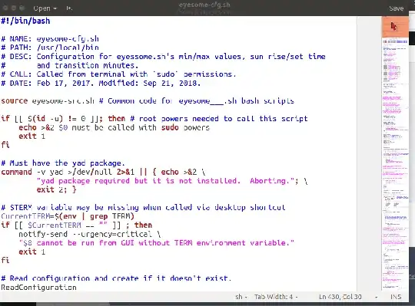This screenshot has height=306, width=415.
Task: Click the 'ReadConfiguration' line
Action: pyautogui.click(x=38, y=287)
